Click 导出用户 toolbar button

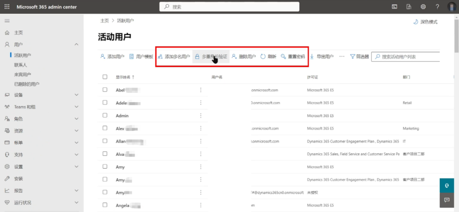tap(322, 57)
